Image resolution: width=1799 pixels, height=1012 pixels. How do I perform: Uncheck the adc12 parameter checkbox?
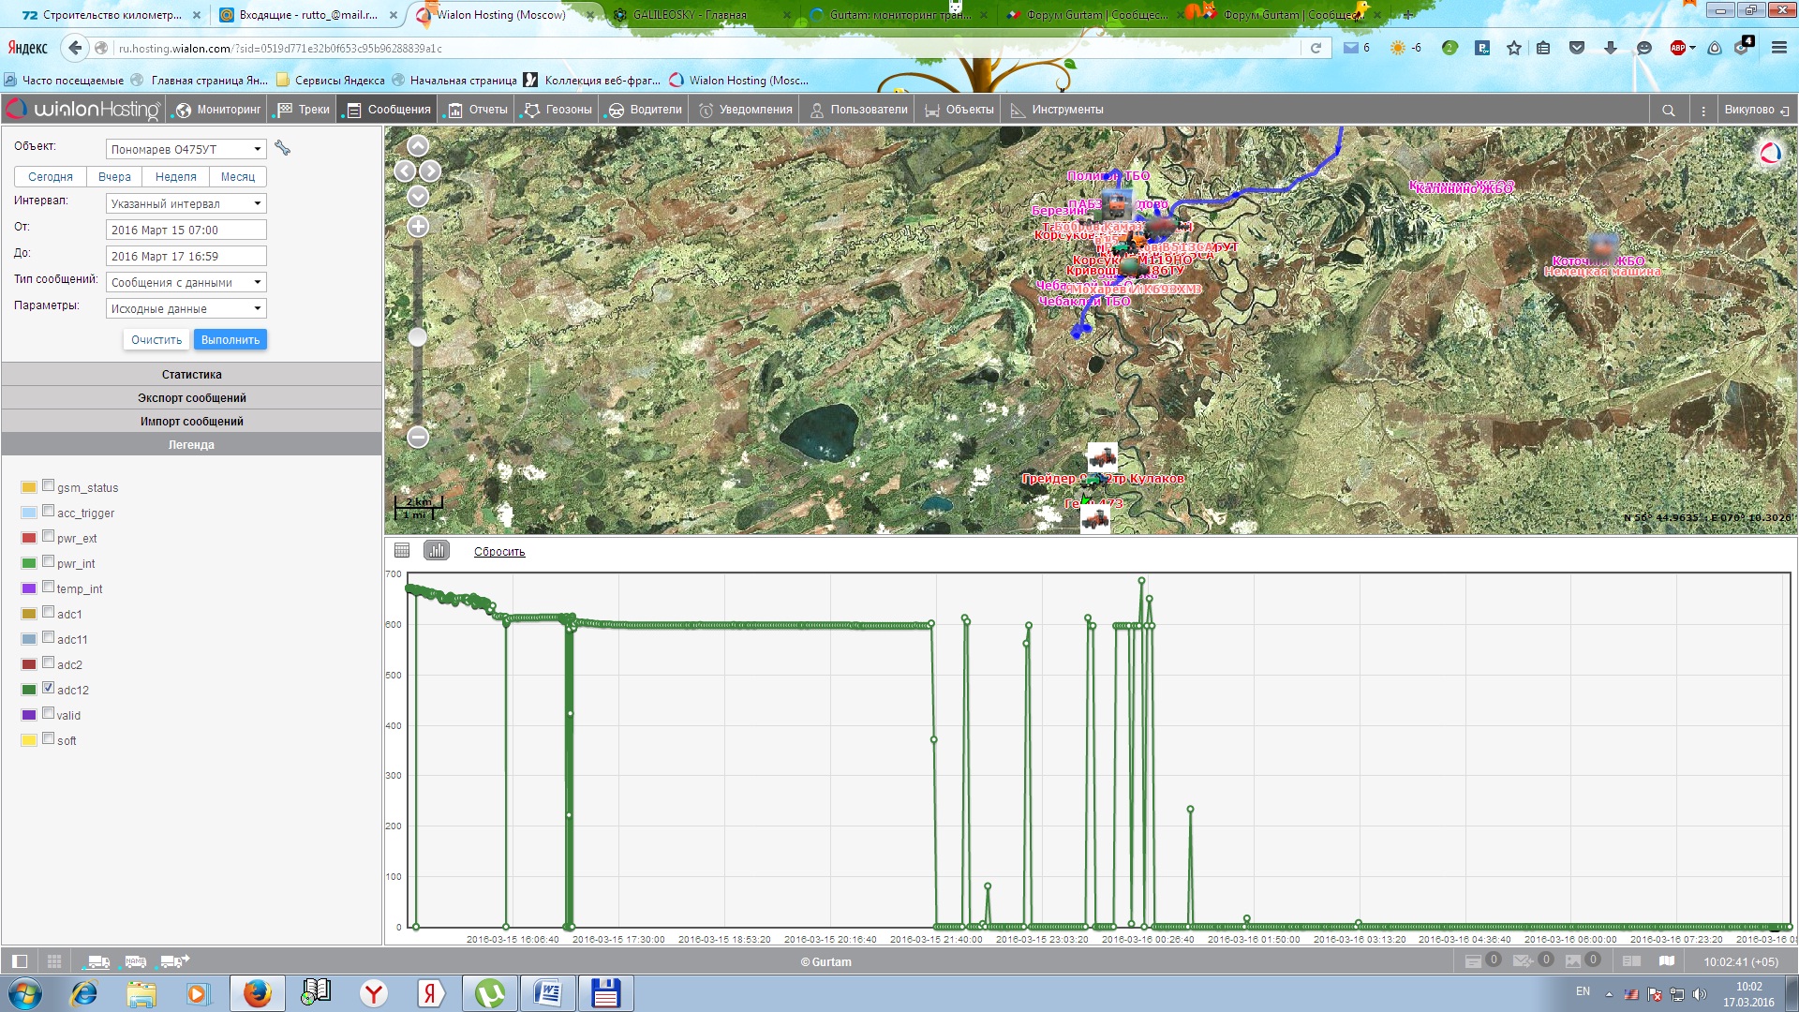(x=48, y=688)
